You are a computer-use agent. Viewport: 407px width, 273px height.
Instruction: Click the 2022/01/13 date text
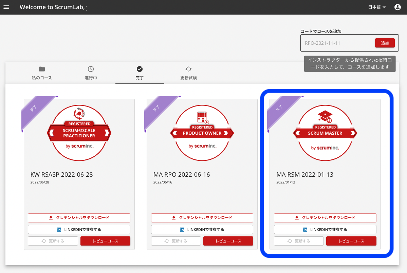point(286,182)
